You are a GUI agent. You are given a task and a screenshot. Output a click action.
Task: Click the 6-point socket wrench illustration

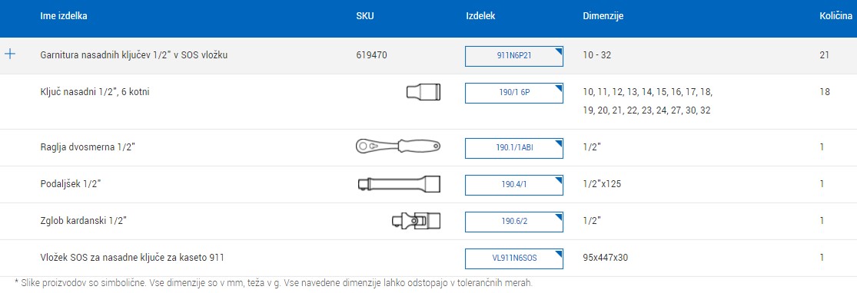(423, 92)
